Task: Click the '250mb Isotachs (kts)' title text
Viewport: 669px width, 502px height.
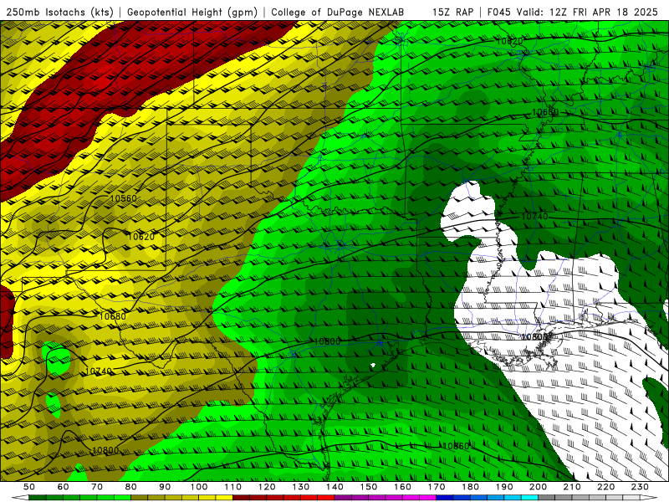Action: point(60,13)
